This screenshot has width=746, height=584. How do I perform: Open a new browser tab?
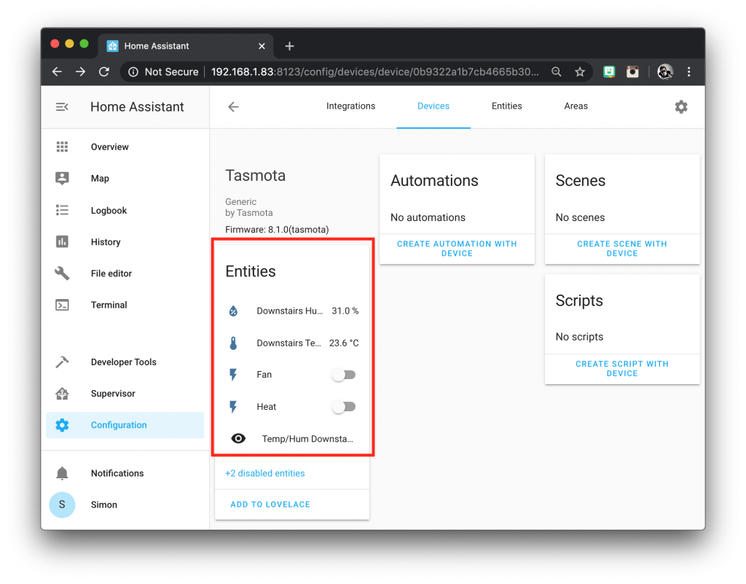[289, 46]
